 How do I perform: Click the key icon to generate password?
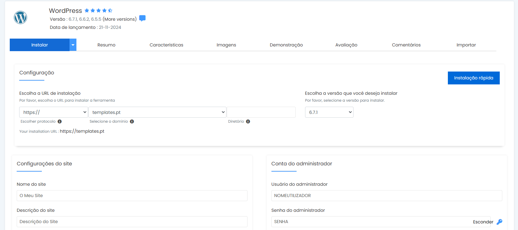(x=499, y=222)
